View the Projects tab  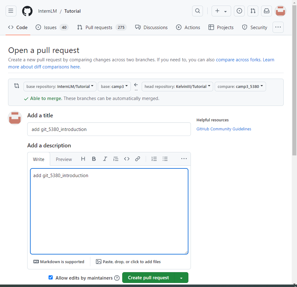[221, 28]
